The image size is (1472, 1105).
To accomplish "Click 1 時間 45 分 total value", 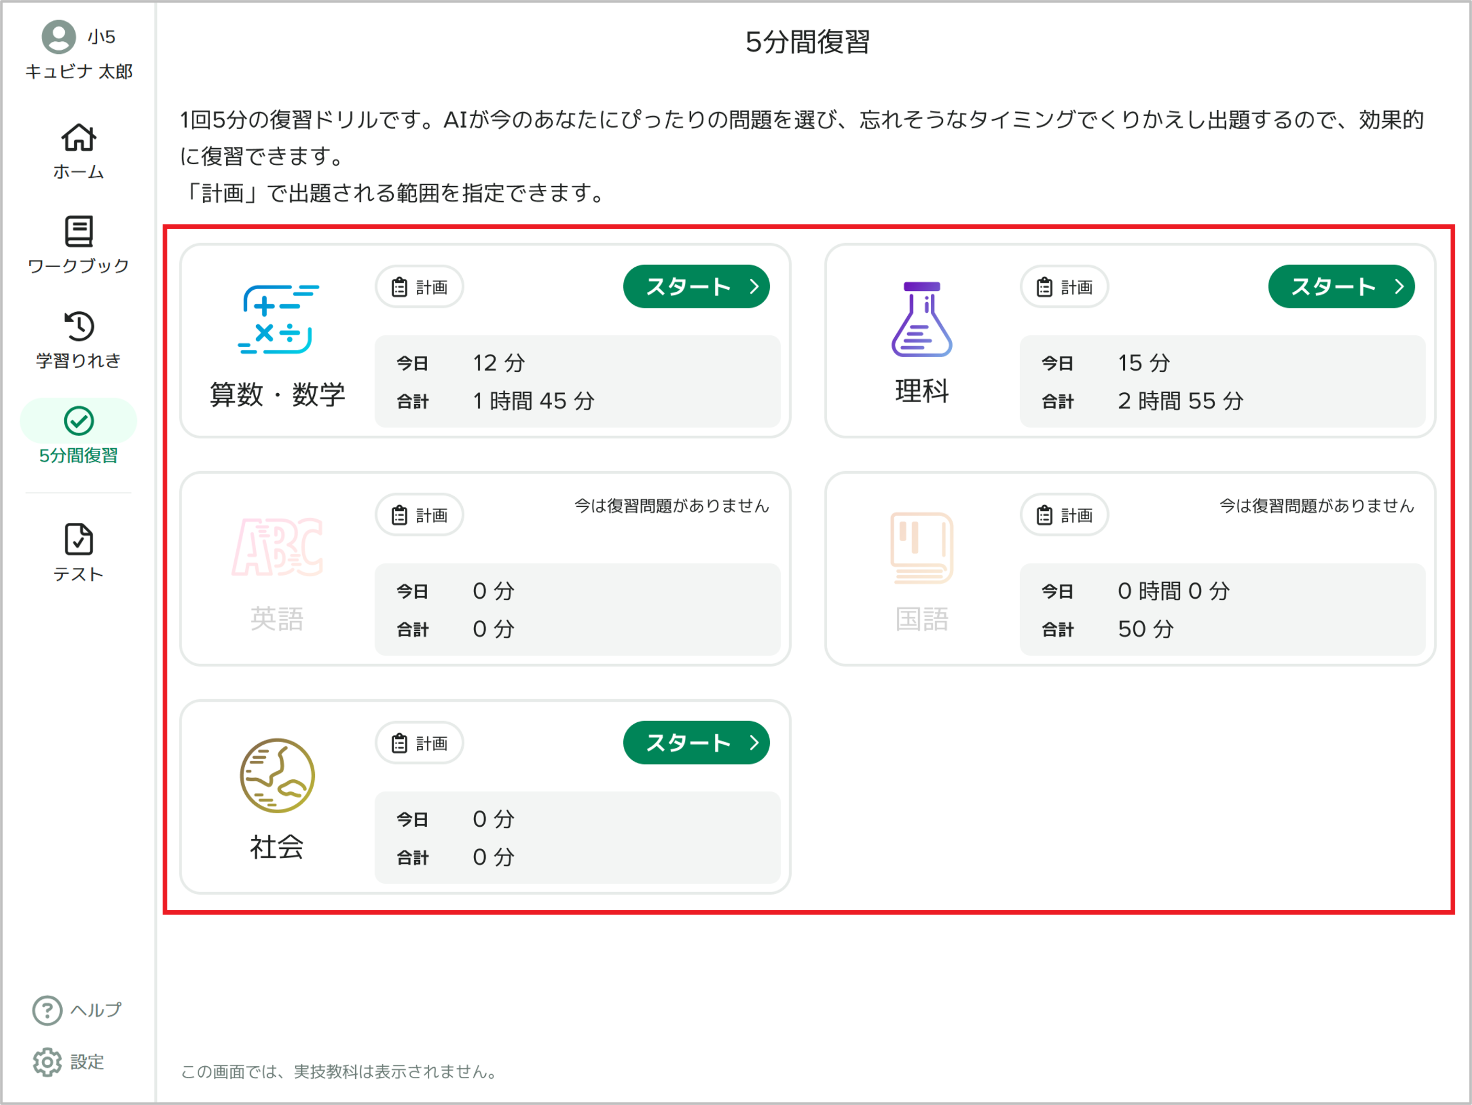I will 533,401.
